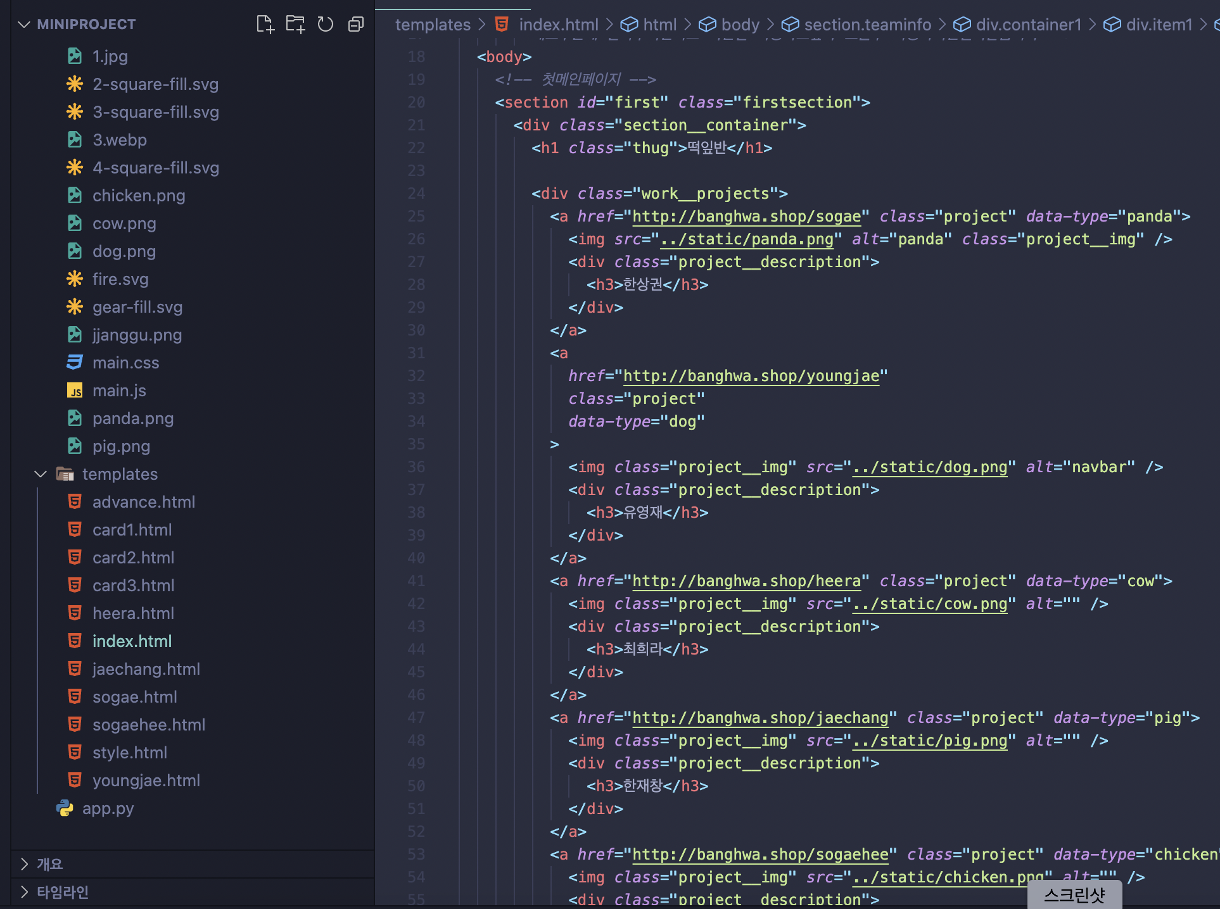The height and width of the screenshot is (909, 1220).
Task: Click the templates breadcrumb segment
Action: pyautogui.click(x=433, y=25)
